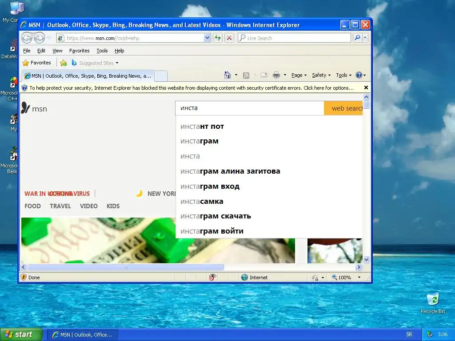Click the browser Forward arrow button

tap(40, 38)
